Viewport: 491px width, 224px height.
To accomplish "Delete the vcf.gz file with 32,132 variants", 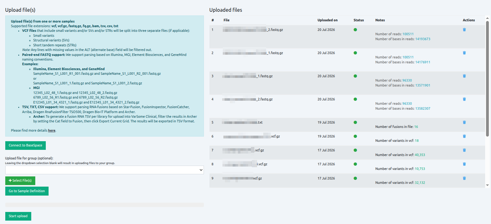I will [464, 178].
